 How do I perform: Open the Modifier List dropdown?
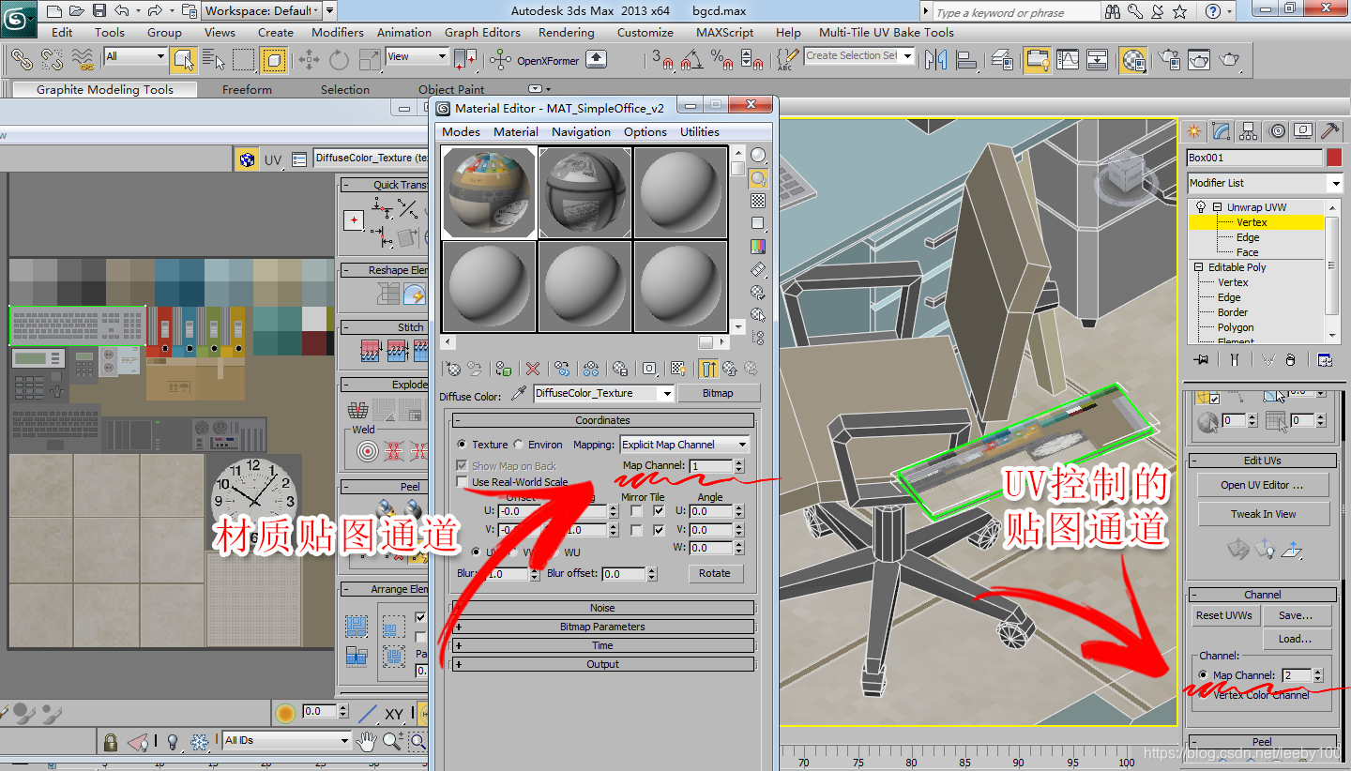(1265, 183)
